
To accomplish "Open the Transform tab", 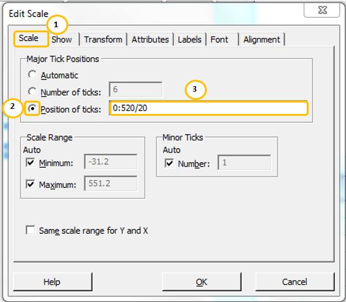I will click(x=103, y=39).
